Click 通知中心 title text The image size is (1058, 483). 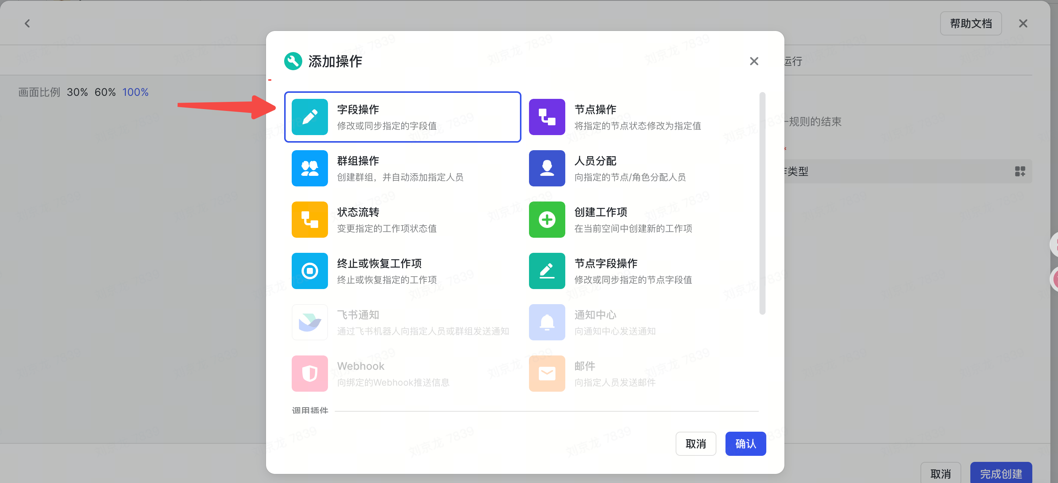point(595,314)
